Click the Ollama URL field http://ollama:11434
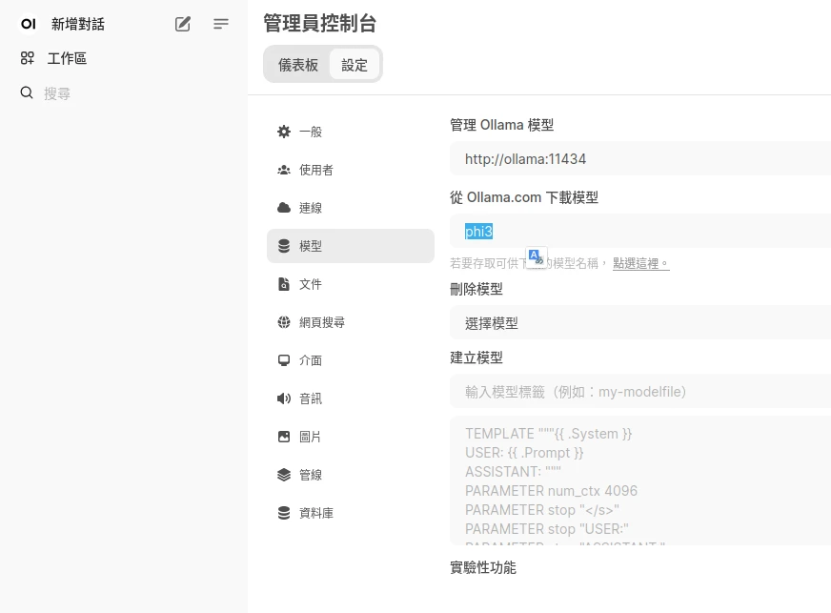Image resolution: width=831 pixels, height=613 pixels. 638,159
